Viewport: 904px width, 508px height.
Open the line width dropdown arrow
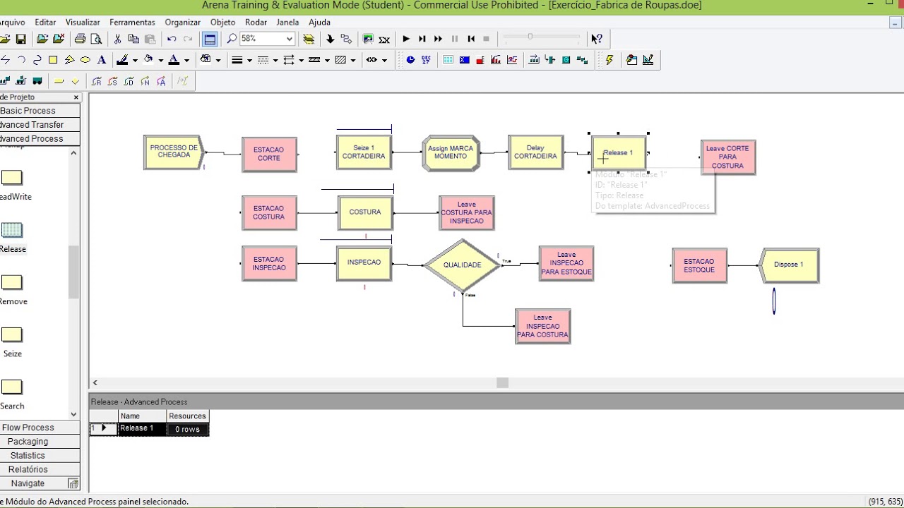click(249, 61)
